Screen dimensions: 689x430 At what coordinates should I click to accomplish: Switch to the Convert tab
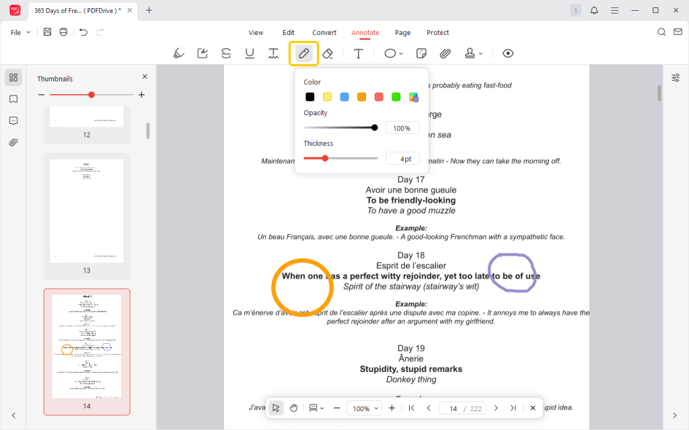(x=324, y=32)
